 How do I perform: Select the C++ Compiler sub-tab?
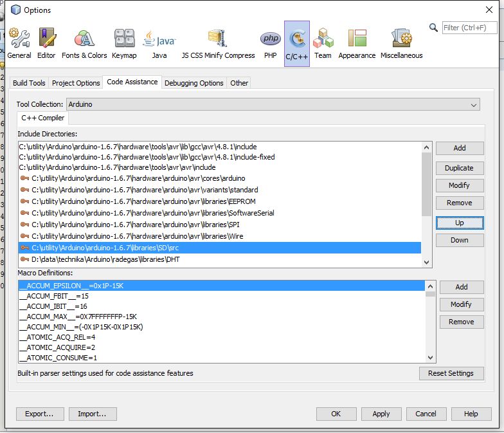[42, 118]
